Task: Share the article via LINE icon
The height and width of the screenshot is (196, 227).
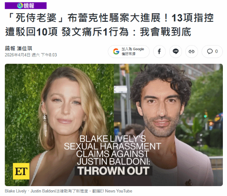Action: coord(175,51)
